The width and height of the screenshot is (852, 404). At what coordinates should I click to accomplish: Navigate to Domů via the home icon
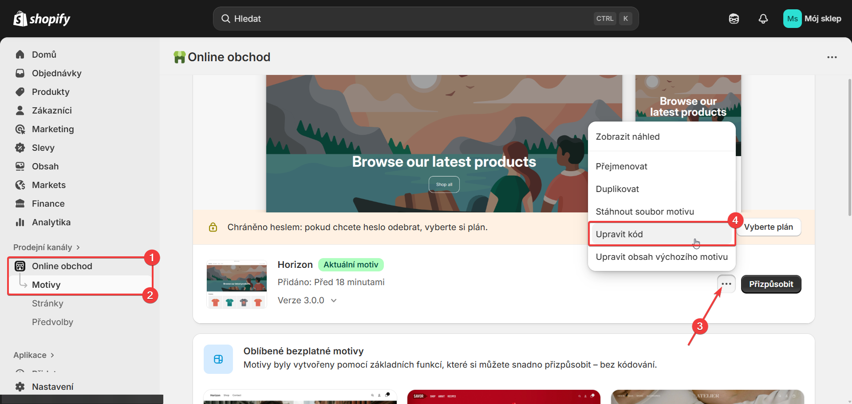[20, 54]
